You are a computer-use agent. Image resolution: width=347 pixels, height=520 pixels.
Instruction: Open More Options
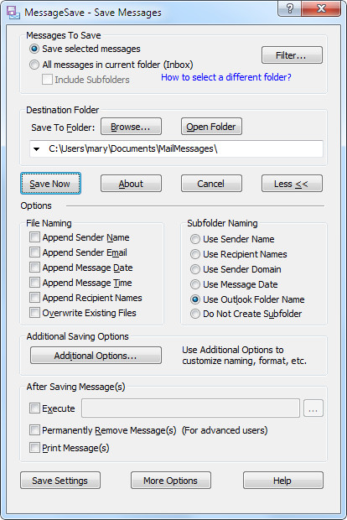pyautogui.click(x=171, y=481)
